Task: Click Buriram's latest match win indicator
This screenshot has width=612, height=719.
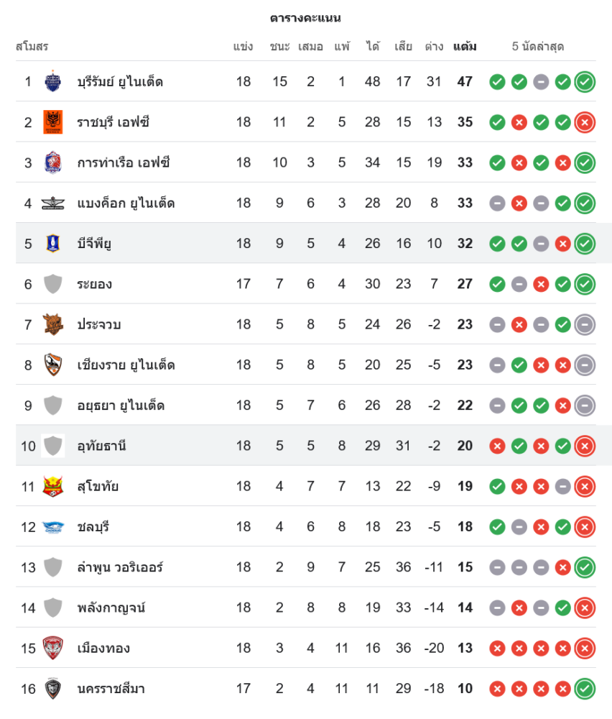Action: coord(585,82)
